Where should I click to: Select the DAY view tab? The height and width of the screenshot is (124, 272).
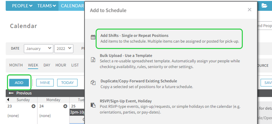point(47,65)
